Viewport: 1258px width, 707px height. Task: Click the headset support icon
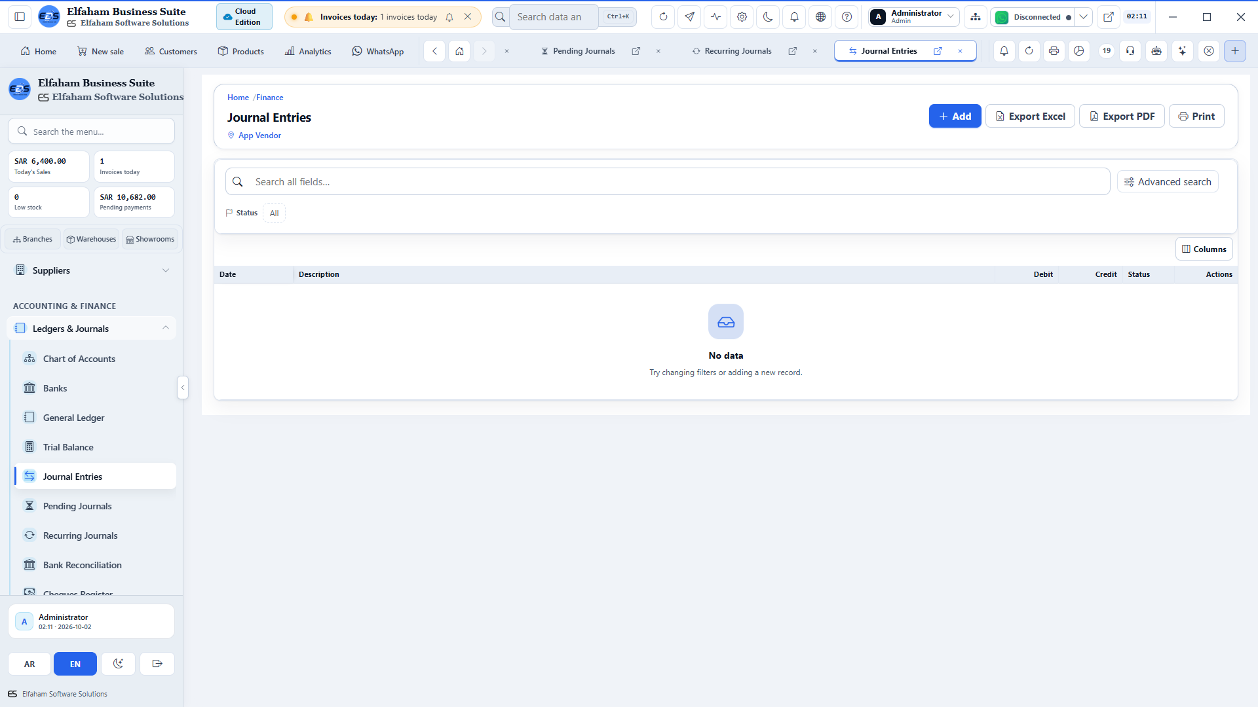[x=1130, y=50]
